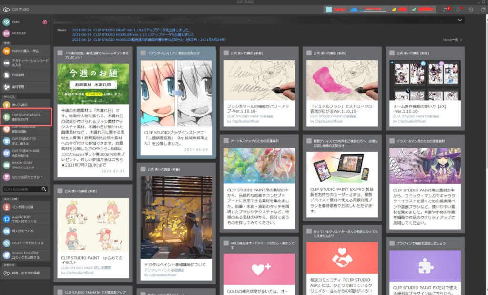The height and width of the screenshot is (295, 488).
Task: Open the なにかお困りですか? help item
Action: tap(25, 177)
